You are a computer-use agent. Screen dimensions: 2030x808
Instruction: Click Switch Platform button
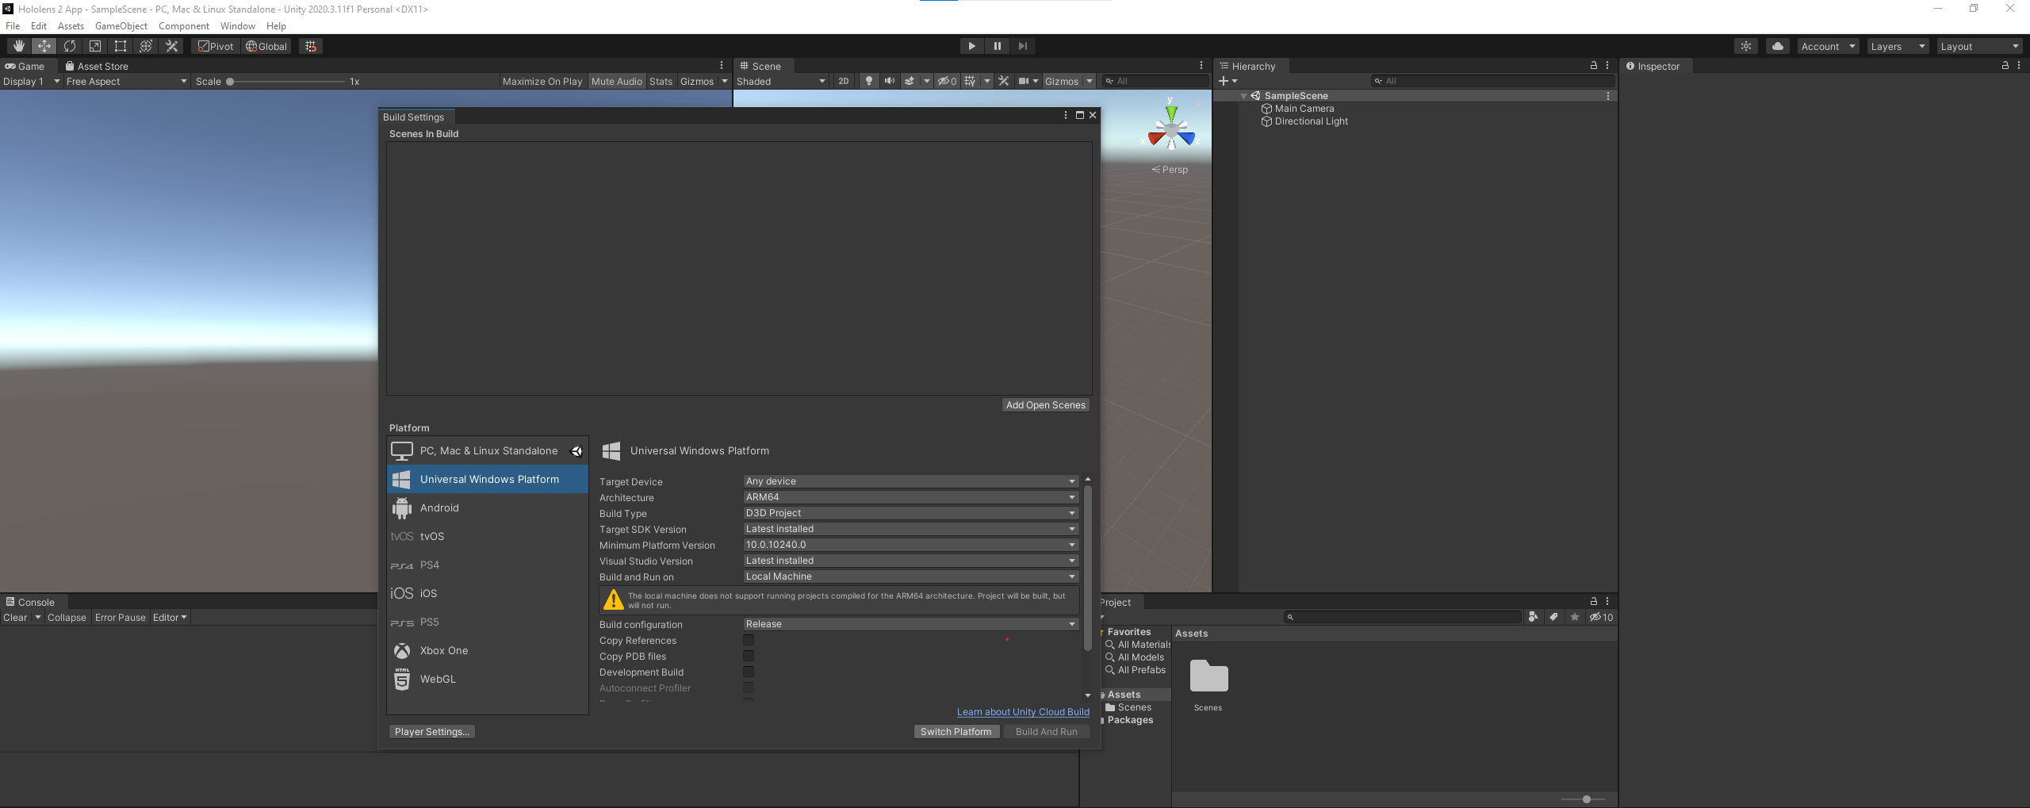coord(956,732)
